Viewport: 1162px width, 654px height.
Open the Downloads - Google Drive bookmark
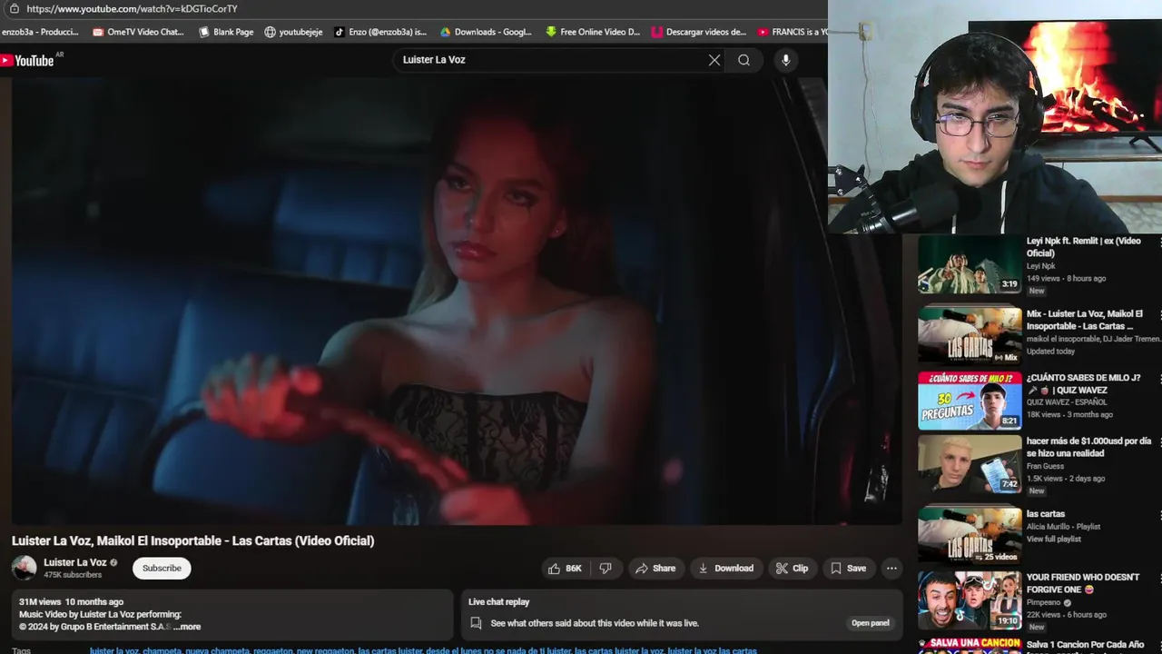[x=486, y=32]
